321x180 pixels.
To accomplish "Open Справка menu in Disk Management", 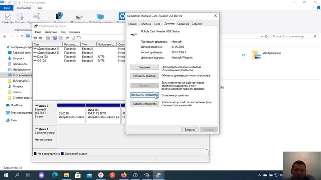I will coord(75,32).
